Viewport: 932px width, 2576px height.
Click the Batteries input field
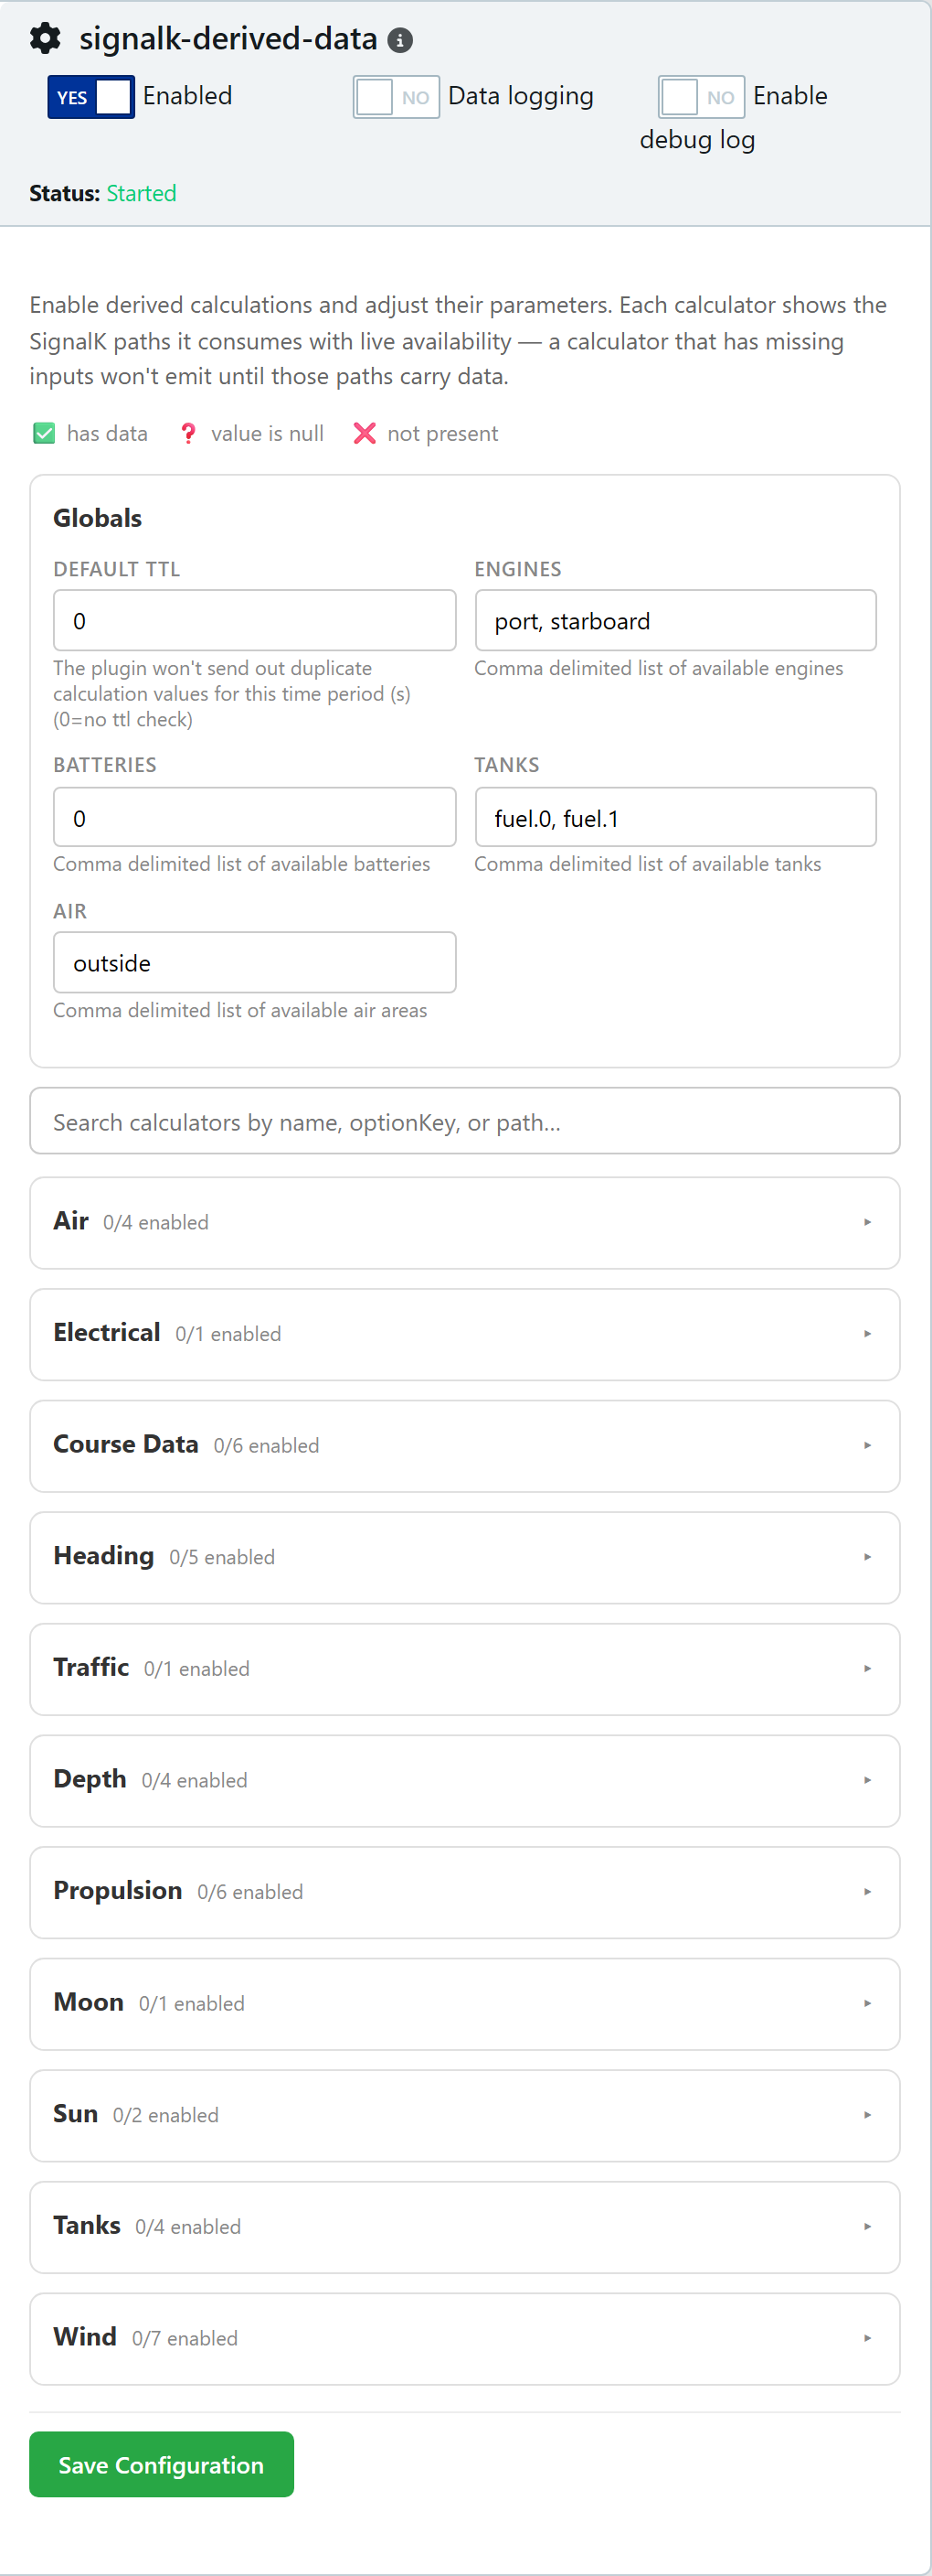point(255,817)
